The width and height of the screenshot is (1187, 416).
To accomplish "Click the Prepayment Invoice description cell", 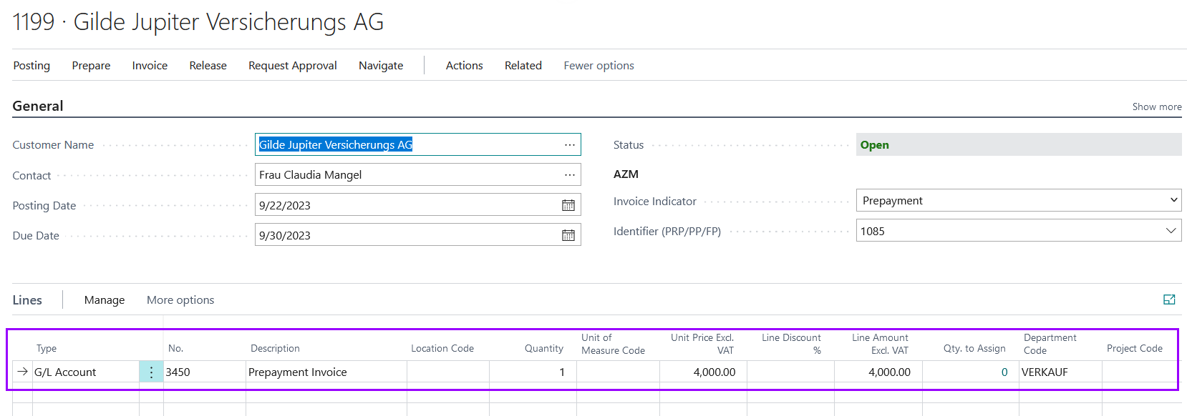I will 326,372.
